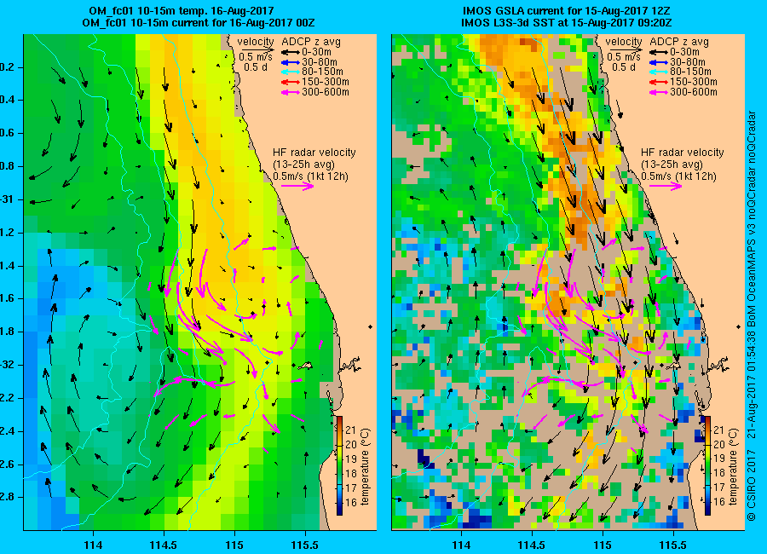The width and height of the screenshot is (767, 554).
Task: Click 'temperature (°C)' label beside right colour bar
Action: point(733,466)
